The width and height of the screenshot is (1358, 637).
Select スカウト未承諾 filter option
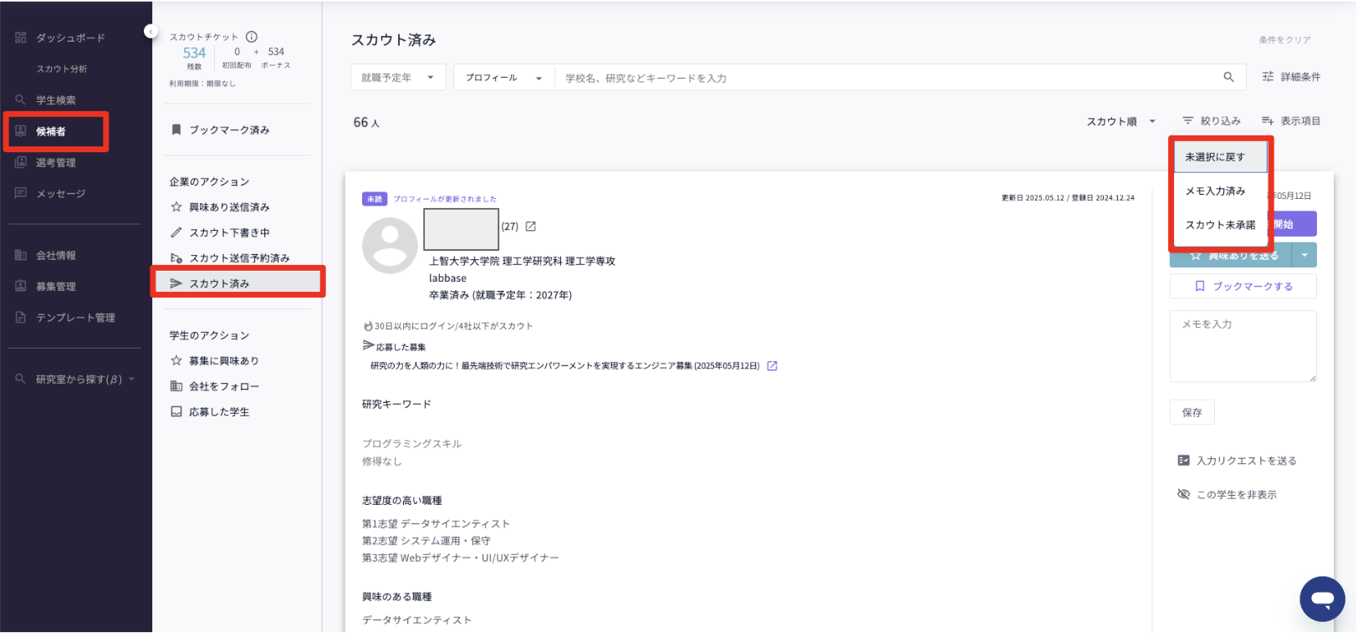coord(1220,225)
